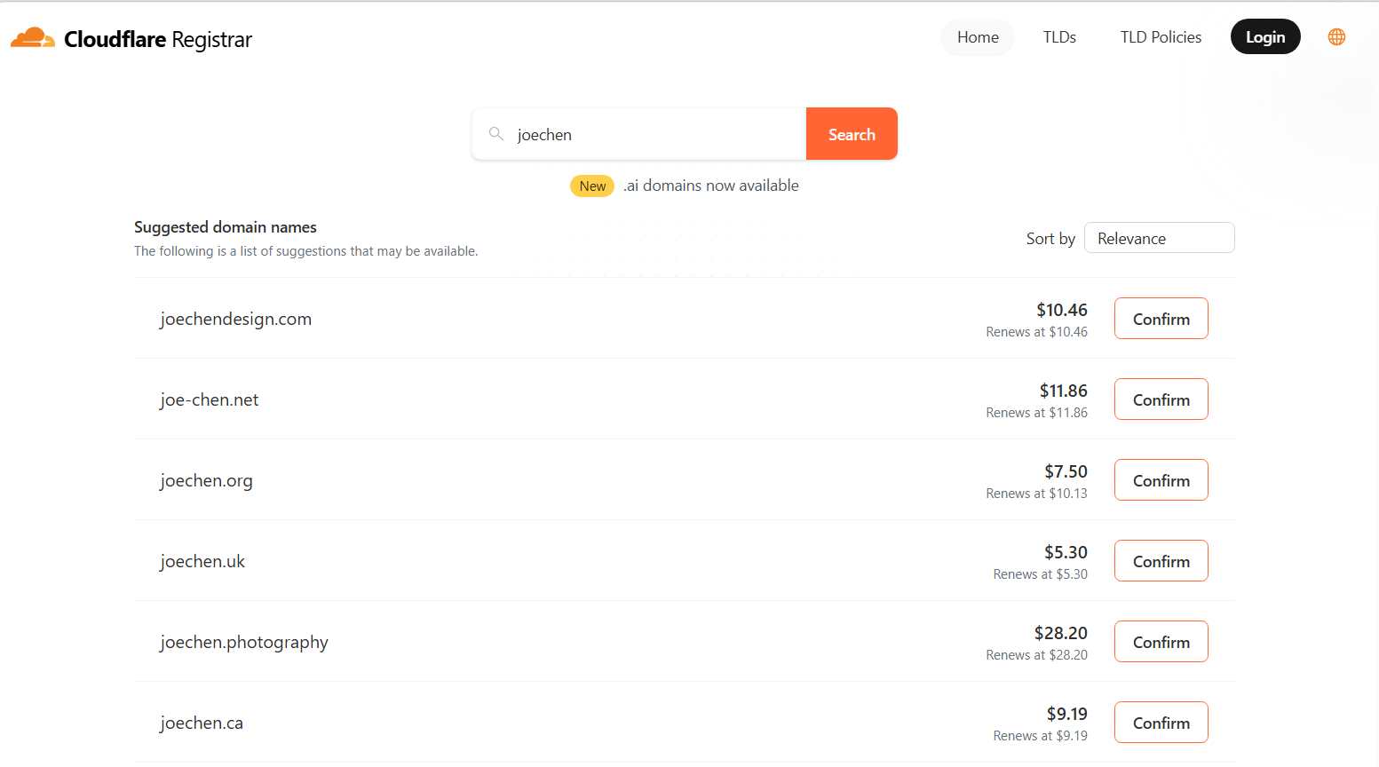
Task: Click the $28.20 price of joechen.photography
Action: [x=1061, y=633]
